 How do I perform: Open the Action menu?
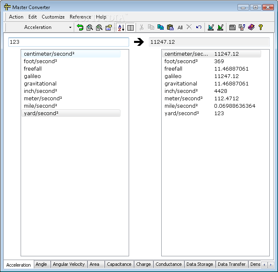16,17
